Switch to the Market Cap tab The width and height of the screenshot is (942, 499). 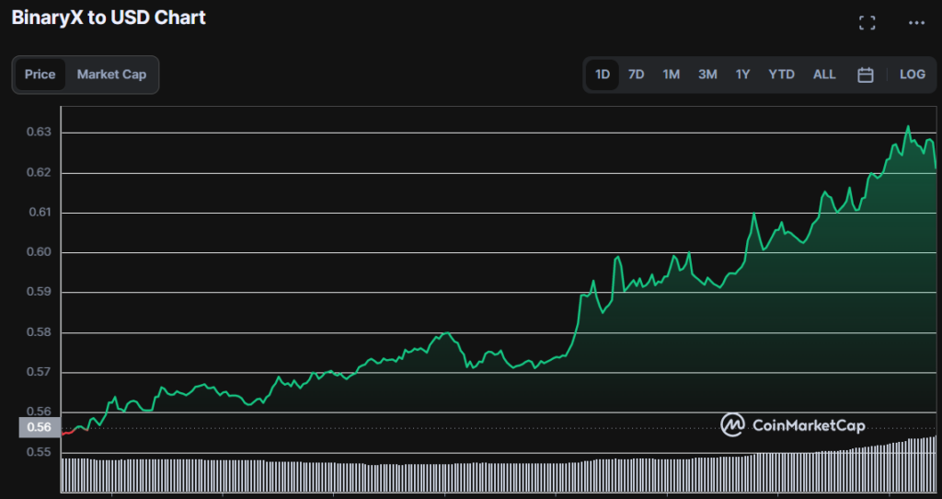pos(111,75)
